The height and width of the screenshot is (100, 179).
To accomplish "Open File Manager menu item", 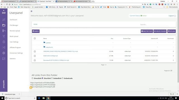I will click(14, 25).
